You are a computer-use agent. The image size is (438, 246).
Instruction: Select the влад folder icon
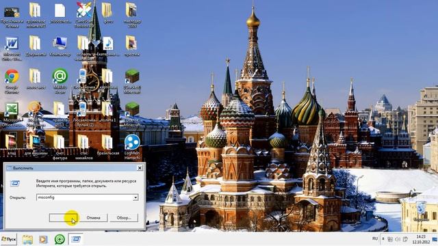[11, 141]
